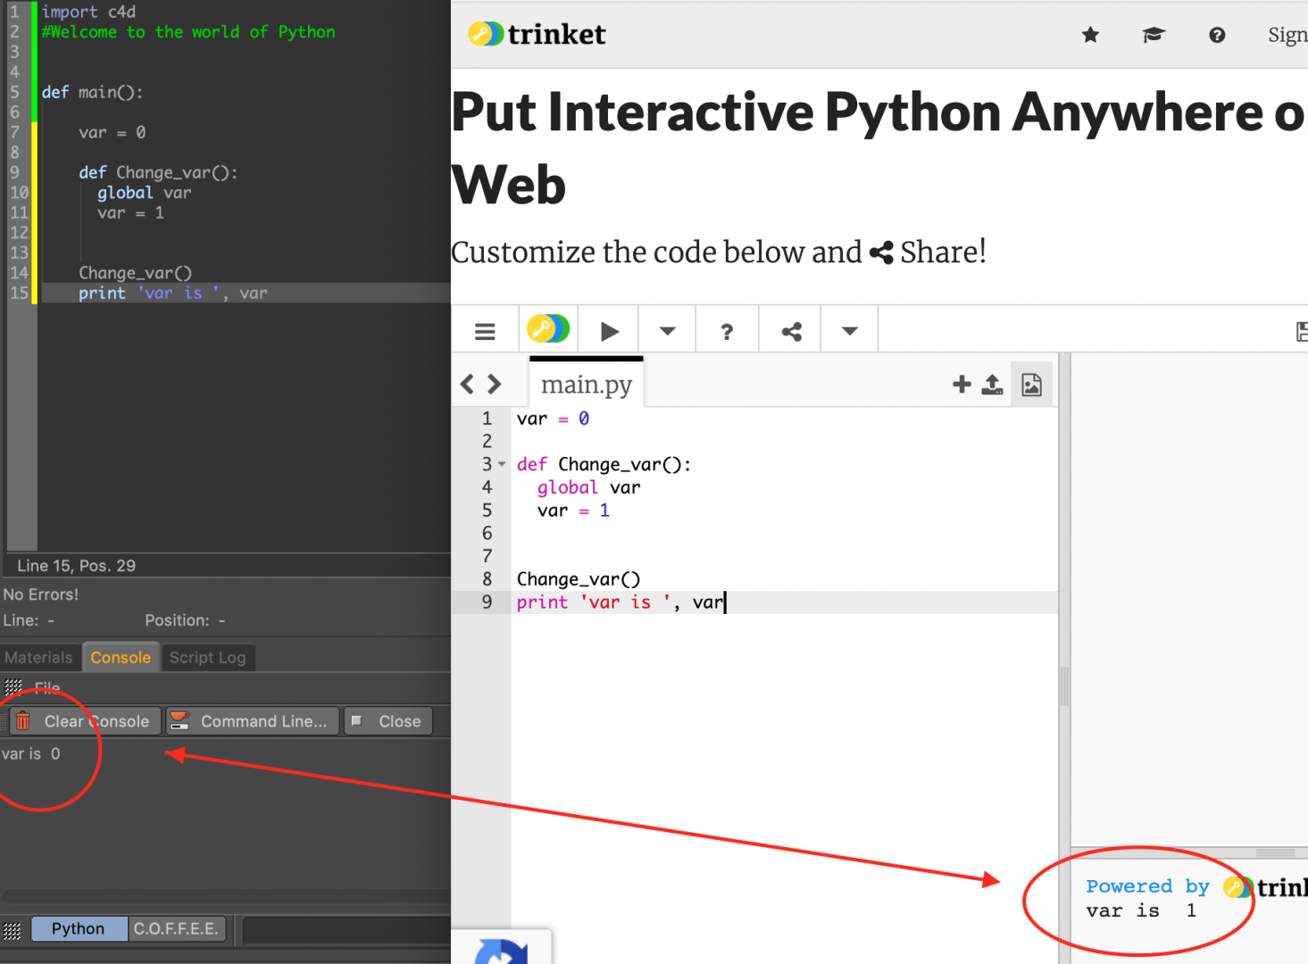Click the console panel grip icon
This screenshot has width=1308, height=964.
pos(13,687)
